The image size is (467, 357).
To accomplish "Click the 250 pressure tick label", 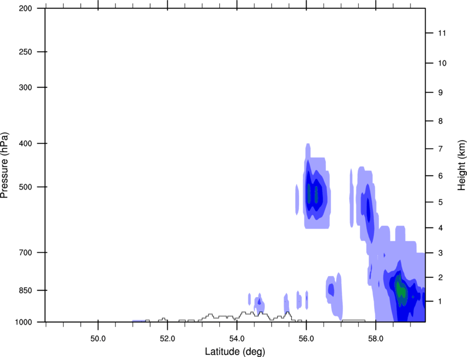I will (x=25, y=52).
